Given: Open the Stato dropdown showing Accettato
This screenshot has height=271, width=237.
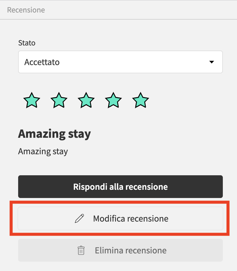Looking at the screenshot, I should [x=120, y=62].
